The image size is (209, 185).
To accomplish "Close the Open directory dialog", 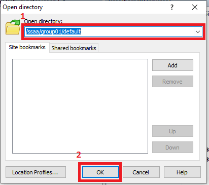I will point(195,7).
